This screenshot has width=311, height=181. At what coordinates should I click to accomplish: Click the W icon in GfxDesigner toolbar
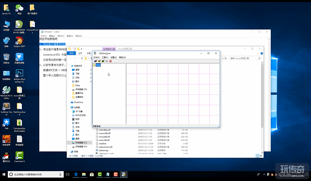tap(107, 61)
